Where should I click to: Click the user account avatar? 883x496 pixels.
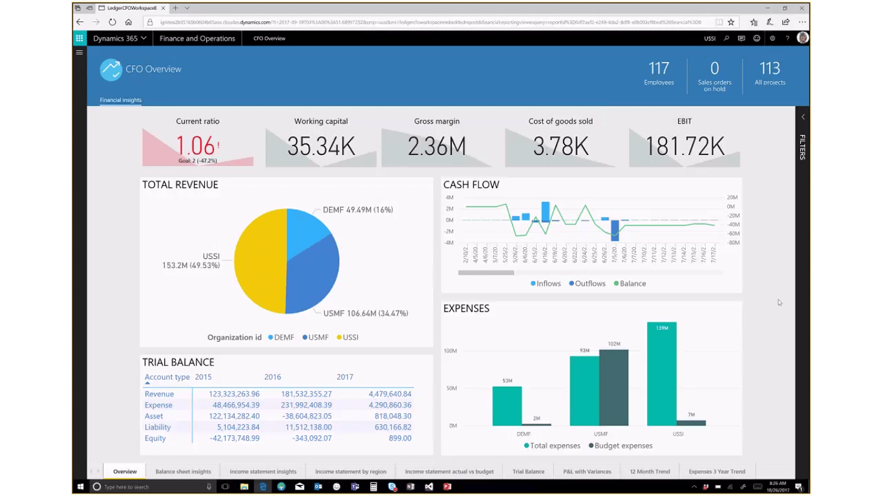point(802,38)
